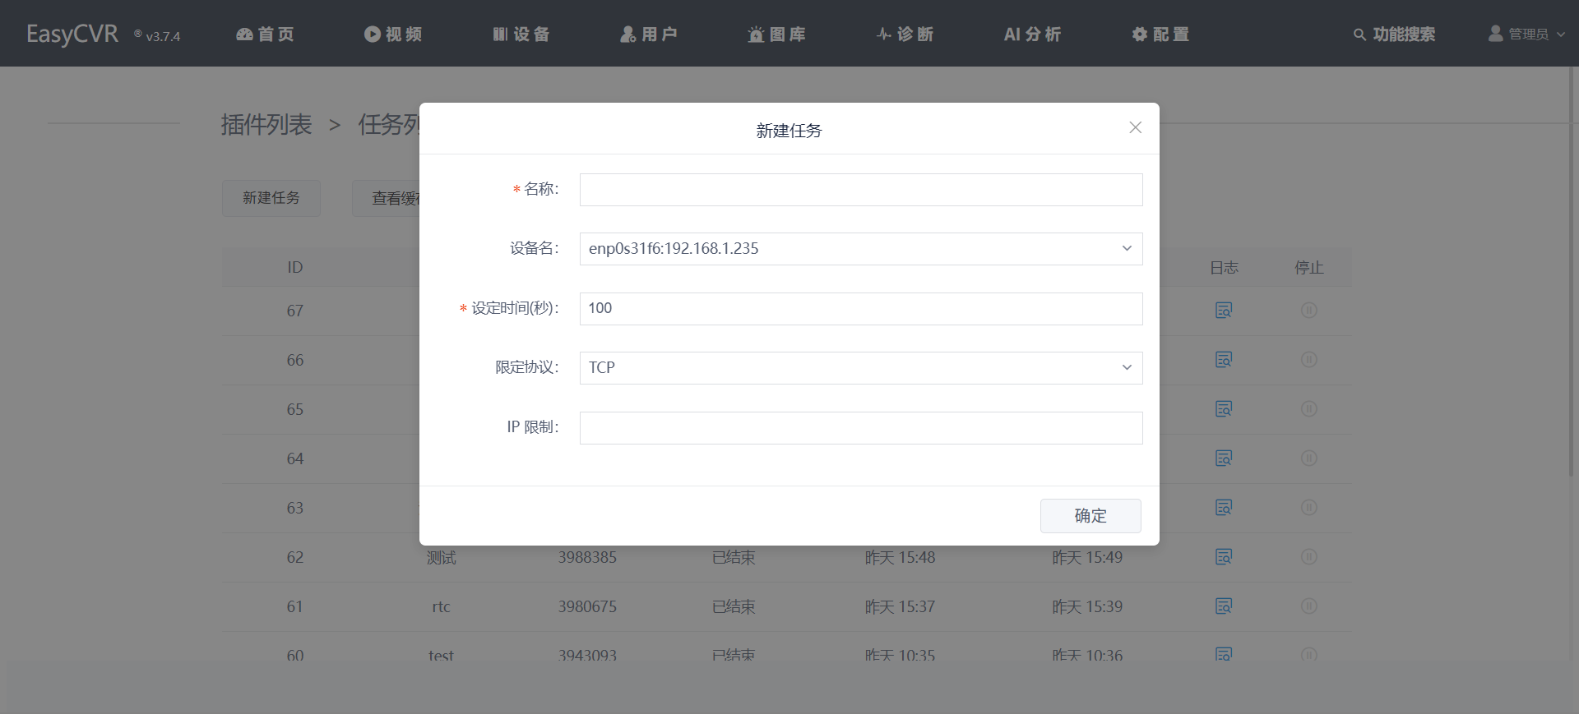Click the stop icon for task 64
The height and width of the screenshot is (714, 1579).
(1308, 458)
